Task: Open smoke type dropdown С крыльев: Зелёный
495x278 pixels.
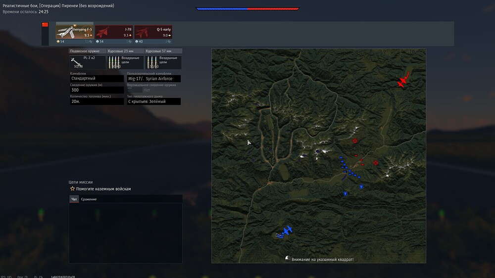Action: (x=154, y=101)
